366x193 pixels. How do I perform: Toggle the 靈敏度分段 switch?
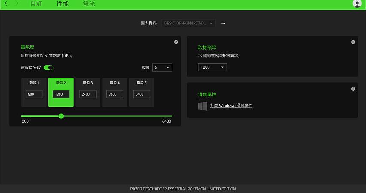coord(48,68)
